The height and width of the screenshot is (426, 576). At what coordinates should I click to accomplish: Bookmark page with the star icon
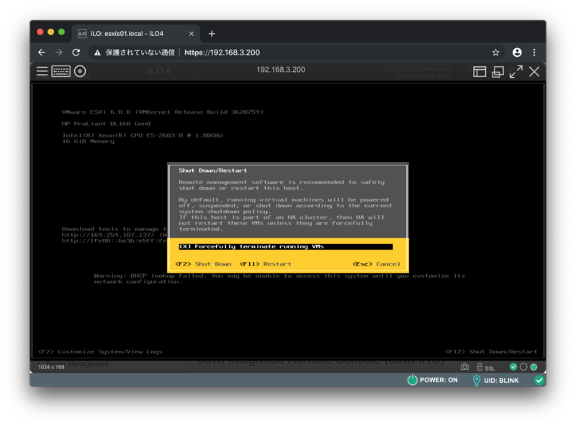(x=495, y=53)
